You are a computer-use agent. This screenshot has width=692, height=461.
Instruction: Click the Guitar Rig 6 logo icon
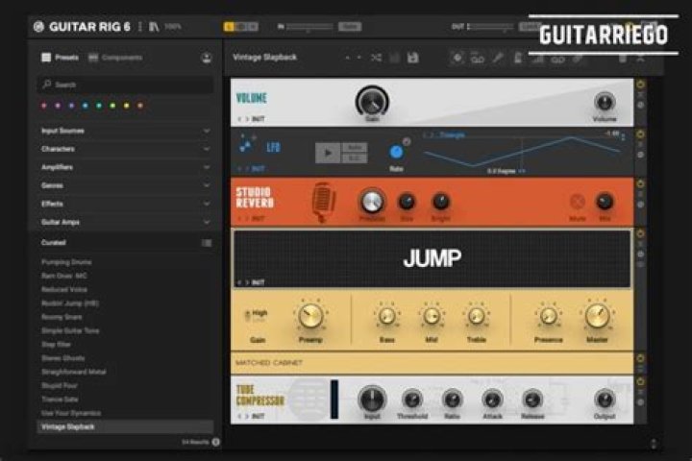(x=37, y=26)
